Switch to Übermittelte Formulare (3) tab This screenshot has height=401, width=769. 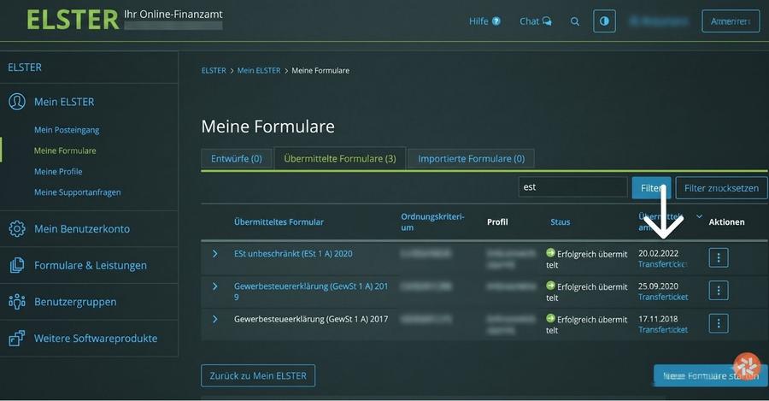[x=340, y=158]
